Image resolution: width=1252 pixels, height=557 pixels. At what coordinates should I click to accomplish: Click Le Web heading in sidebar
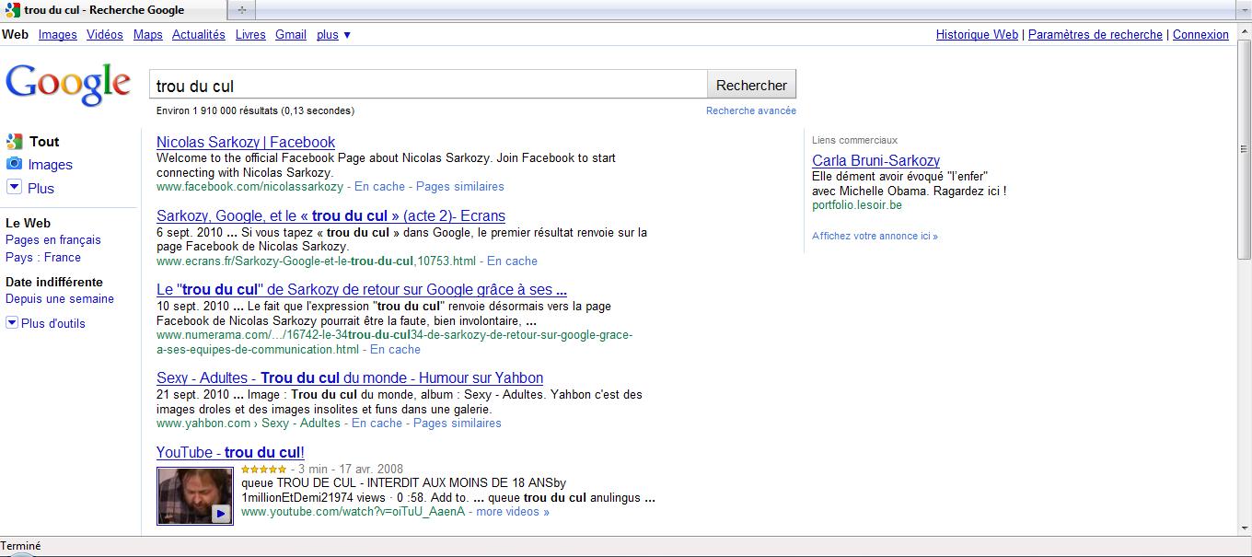28,223
